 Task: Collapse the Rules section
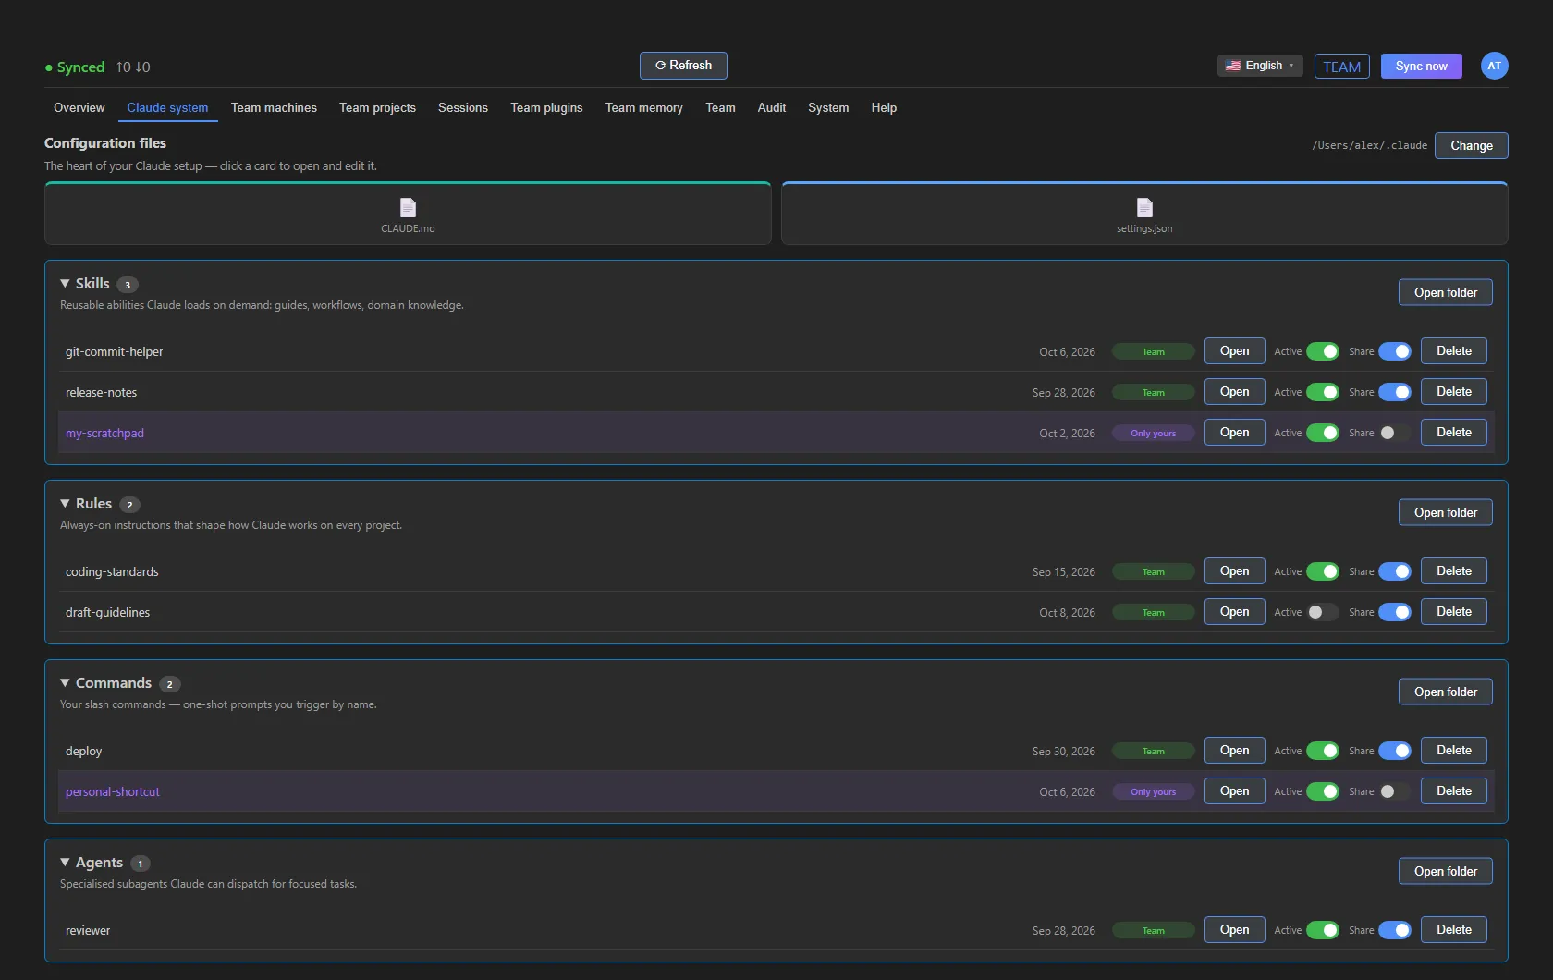click(65, 504)
